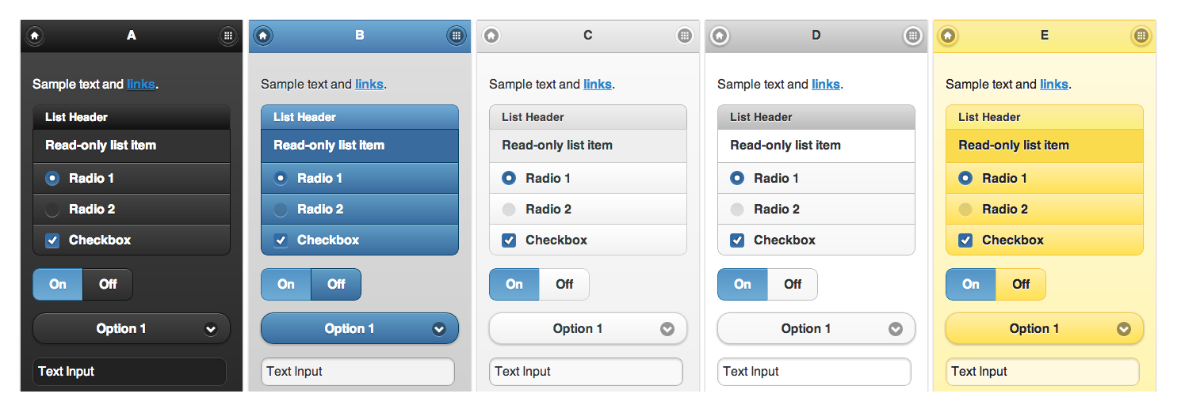Select Radio 2 in swatch A
1181x420 pixels.
pos(132,210)
